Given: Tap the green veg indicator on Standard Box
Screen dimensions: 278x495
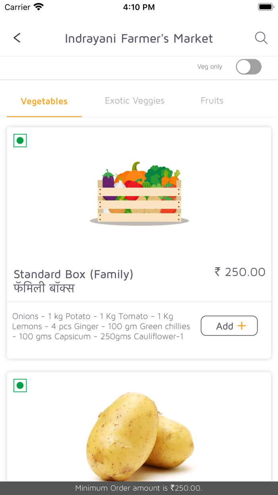Looking at the screenshot, I should [x=20, y=140].
